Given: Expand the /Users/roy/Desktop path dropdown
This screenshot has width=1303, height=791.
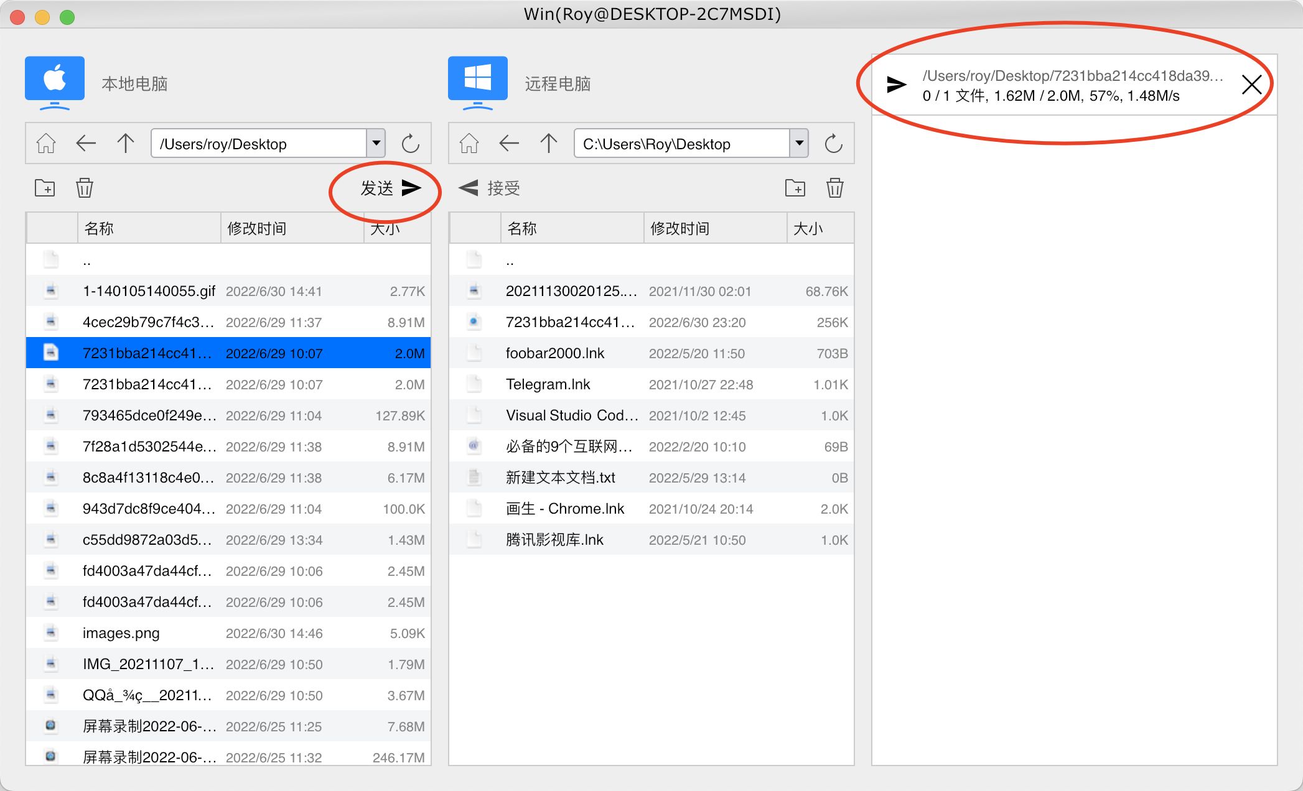Looking at the screenshot, I should point(376,144).
